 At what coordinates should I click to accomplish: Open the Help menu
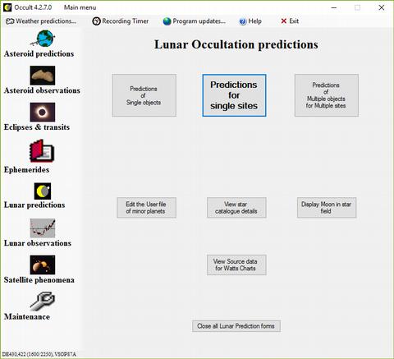point(250,21)
